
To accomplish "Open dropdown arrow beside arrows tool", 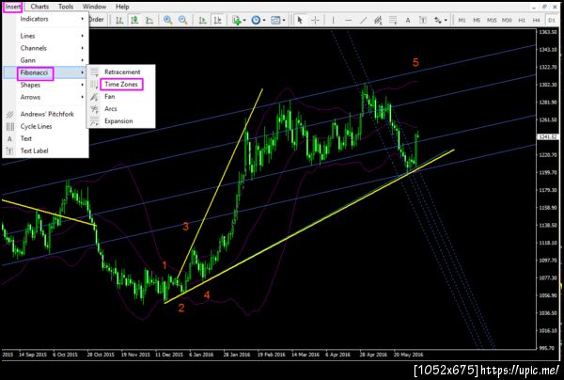I will [x=446, y=20].
